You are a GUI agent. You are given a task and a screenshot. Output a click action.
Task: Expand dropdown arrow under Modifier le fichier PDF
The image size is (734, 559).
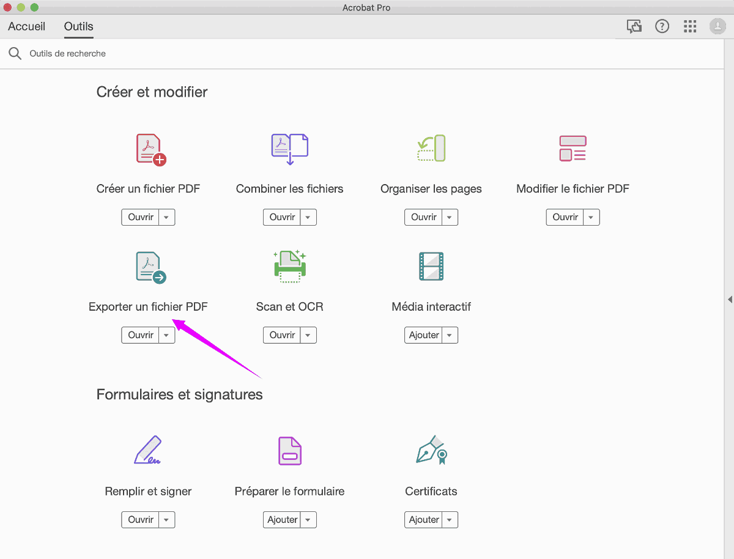coord(591,217)
